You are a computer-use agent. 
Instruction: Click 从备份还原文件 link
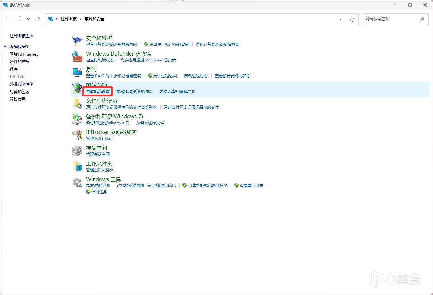150,123
